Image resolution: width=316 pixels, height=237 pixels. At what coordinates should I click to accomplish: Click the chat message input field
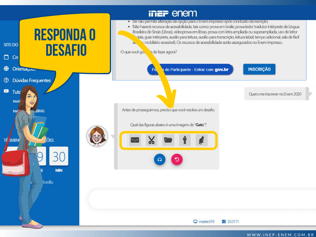pyautogui.click(x=202, y=199)
